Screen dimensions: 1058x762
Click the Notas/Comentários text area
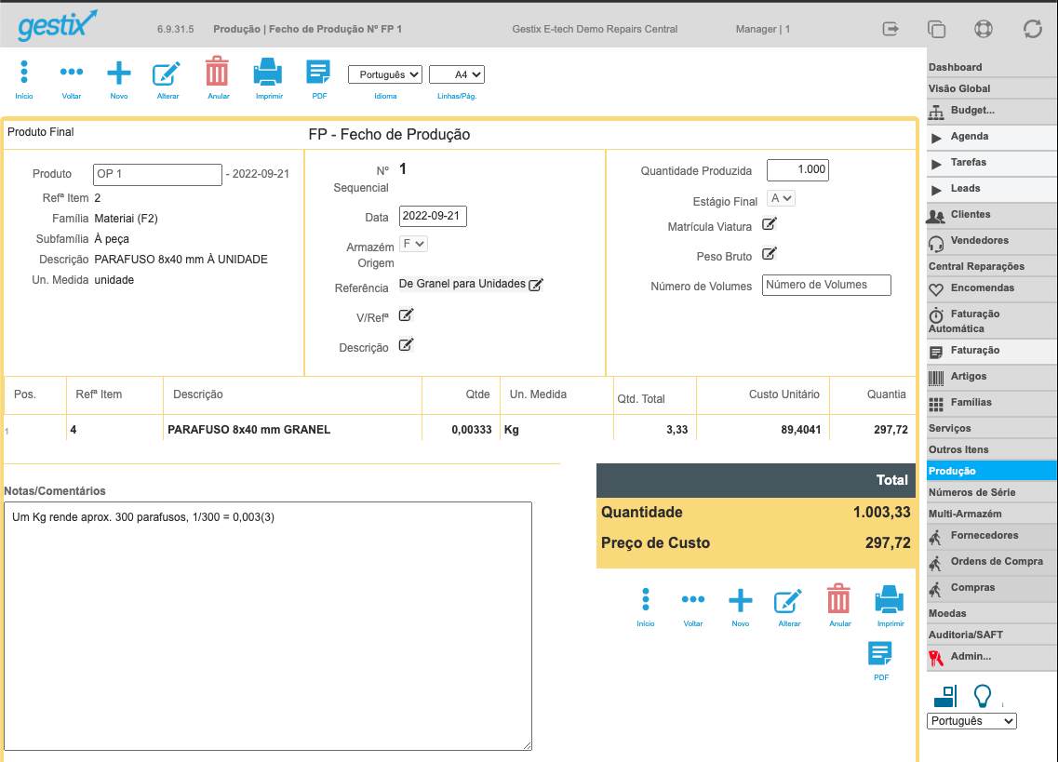tap(268, 625)
